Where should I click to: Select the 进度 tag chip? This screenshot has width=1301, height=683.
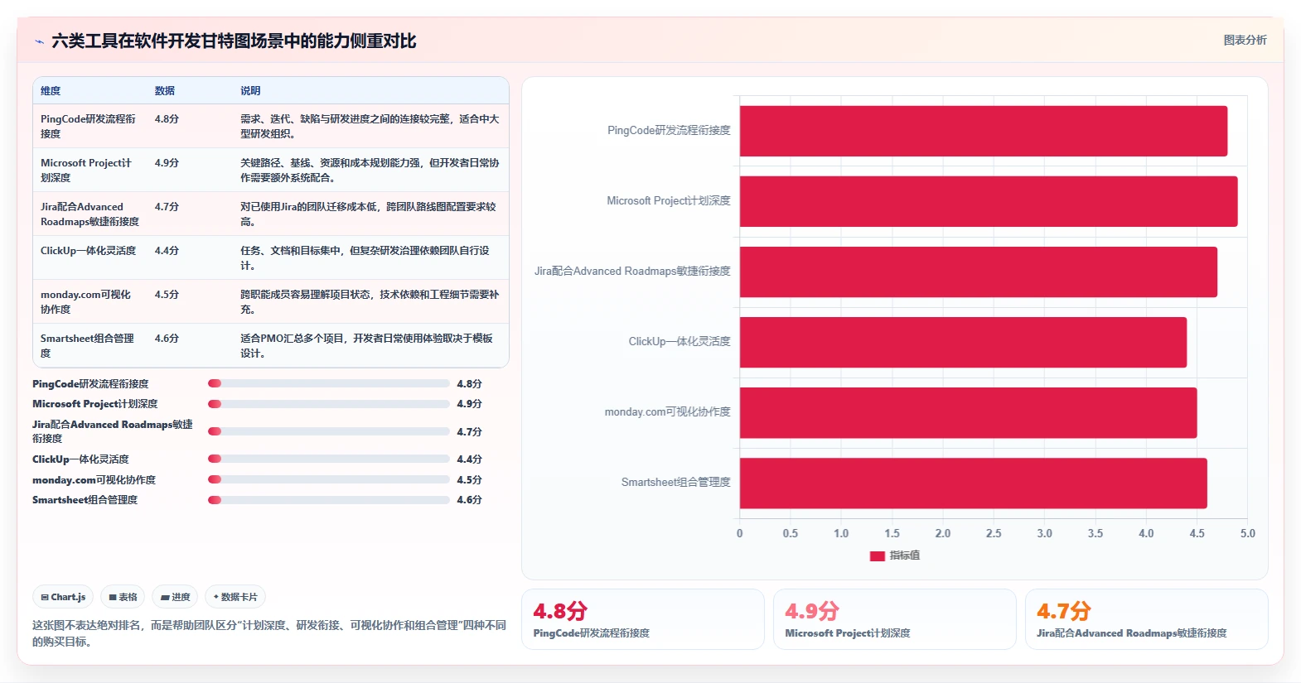[x=175, y=597]
